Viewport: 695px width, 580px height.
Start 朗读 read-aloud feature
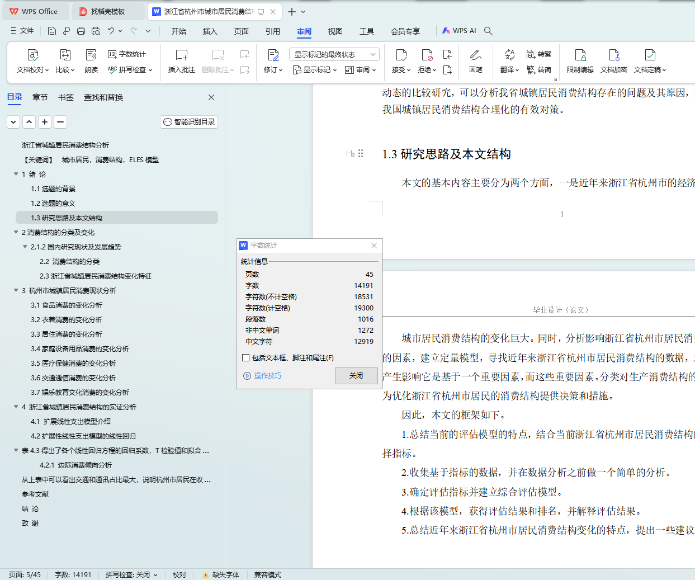pos(91,62)
